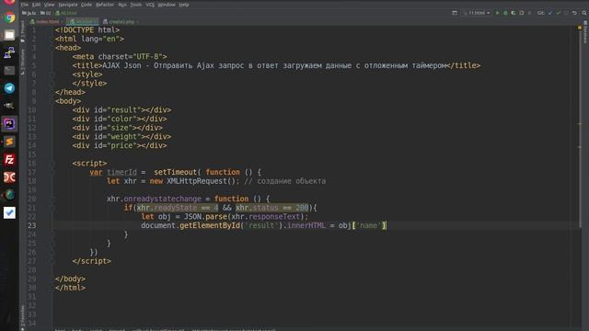589x331 pixels.
Task: Open Telegram from the dock
Action: point(9,88)
